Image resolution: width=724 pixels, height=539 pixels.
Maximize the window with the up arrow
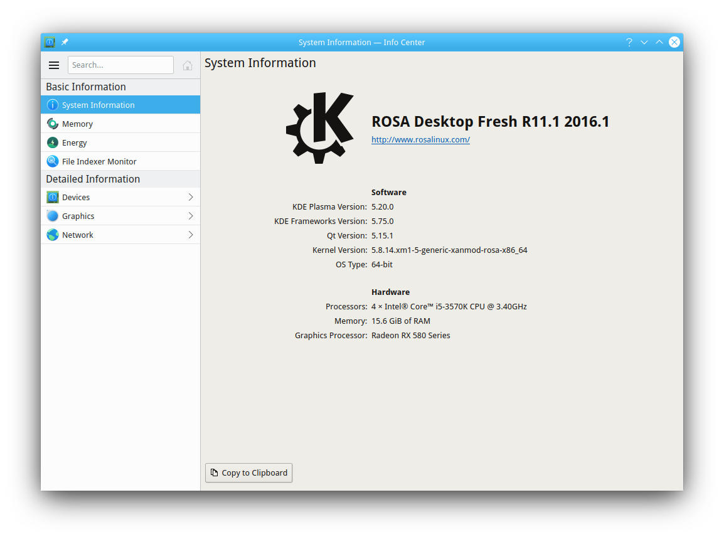(659, 42)
